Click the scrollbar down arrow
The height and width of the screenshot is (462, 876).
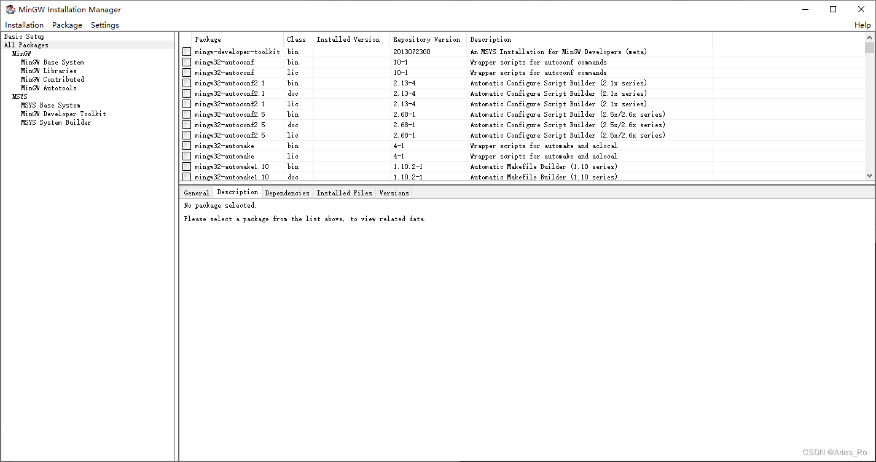pos(869,176)
